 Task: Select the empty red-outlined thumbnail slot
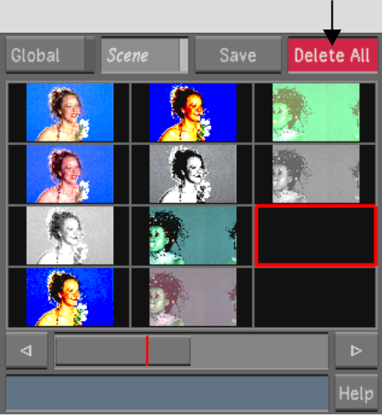tap(316, 235)
